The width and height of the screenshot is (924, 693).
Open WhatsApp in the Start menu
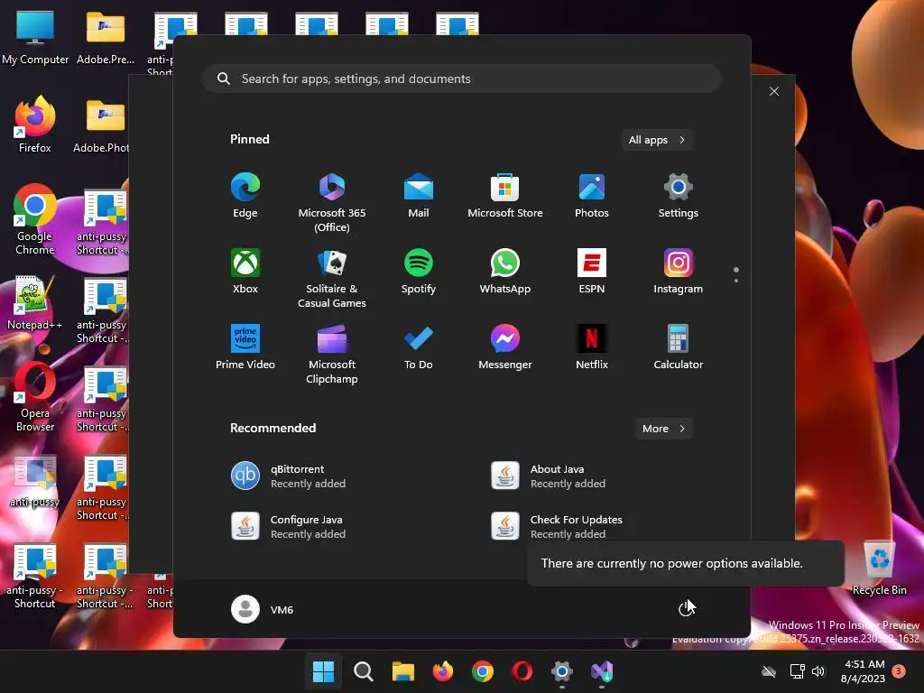coord(505,271)
